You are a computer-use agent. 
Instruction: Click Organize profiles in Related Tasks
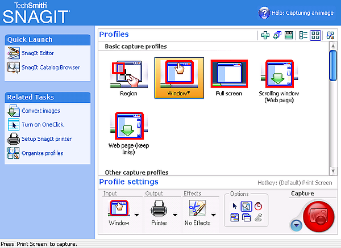pos(35,153)
